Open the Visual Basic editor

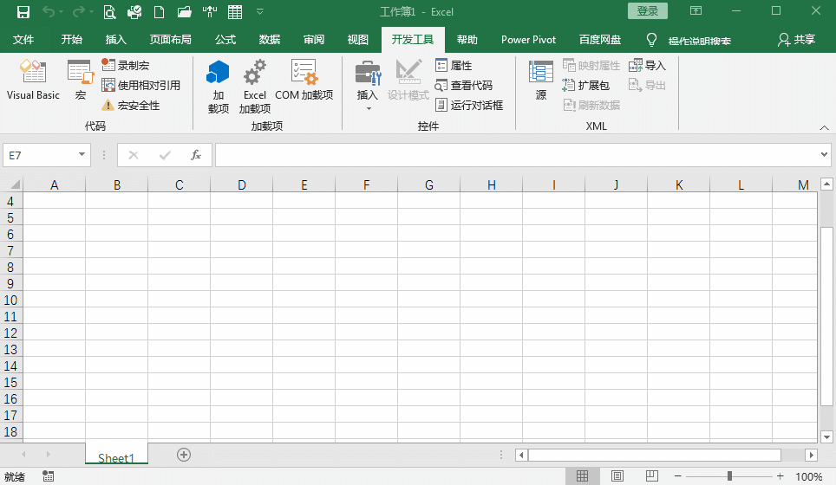tap(33, 80)
